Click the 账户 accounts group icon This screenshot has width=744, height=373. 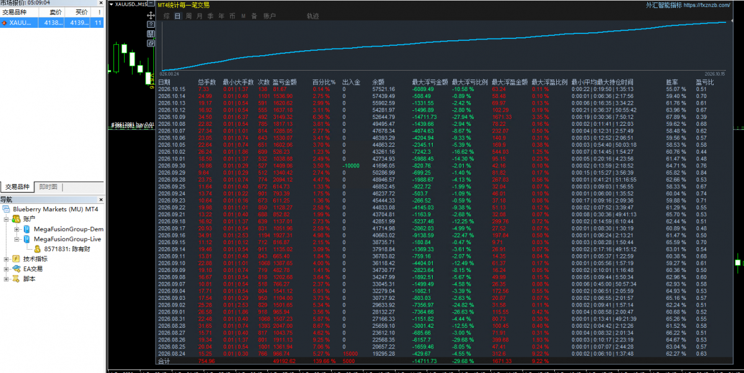tap(17, 219)
